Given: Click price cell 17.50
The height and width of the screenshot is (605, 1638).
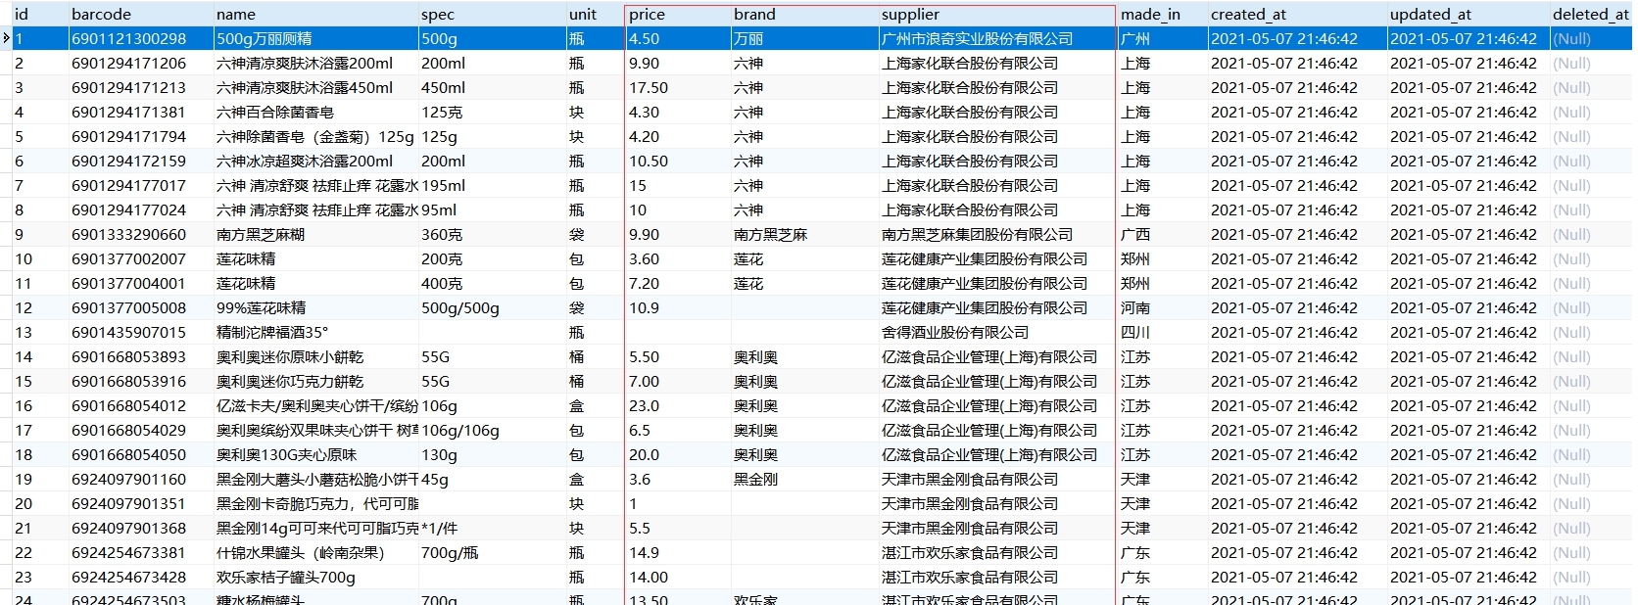Looking at the screenshot, I should [x=678, y=87].
